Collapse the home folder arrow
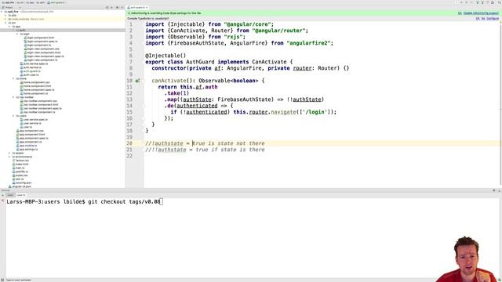Screen dimensions: 502x282 tap(13, 78)
